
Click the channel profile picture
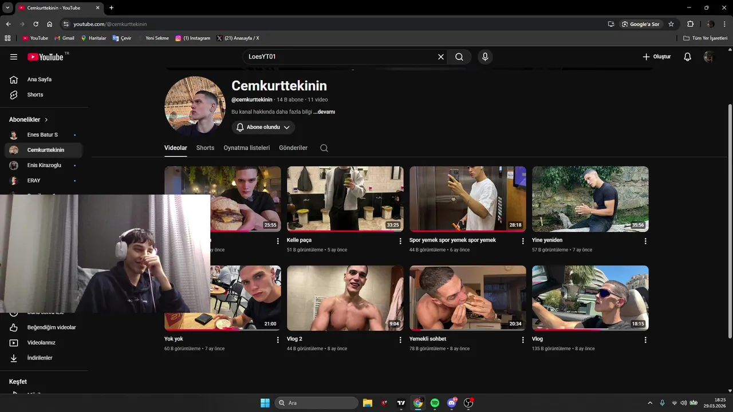tap(195, 106)
